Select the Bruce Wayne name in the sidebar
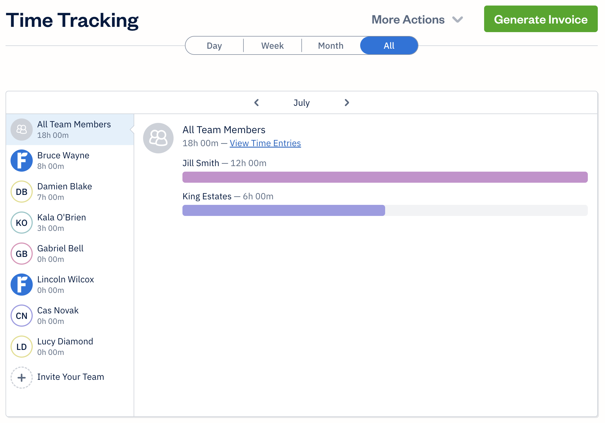 click(63, 155)
